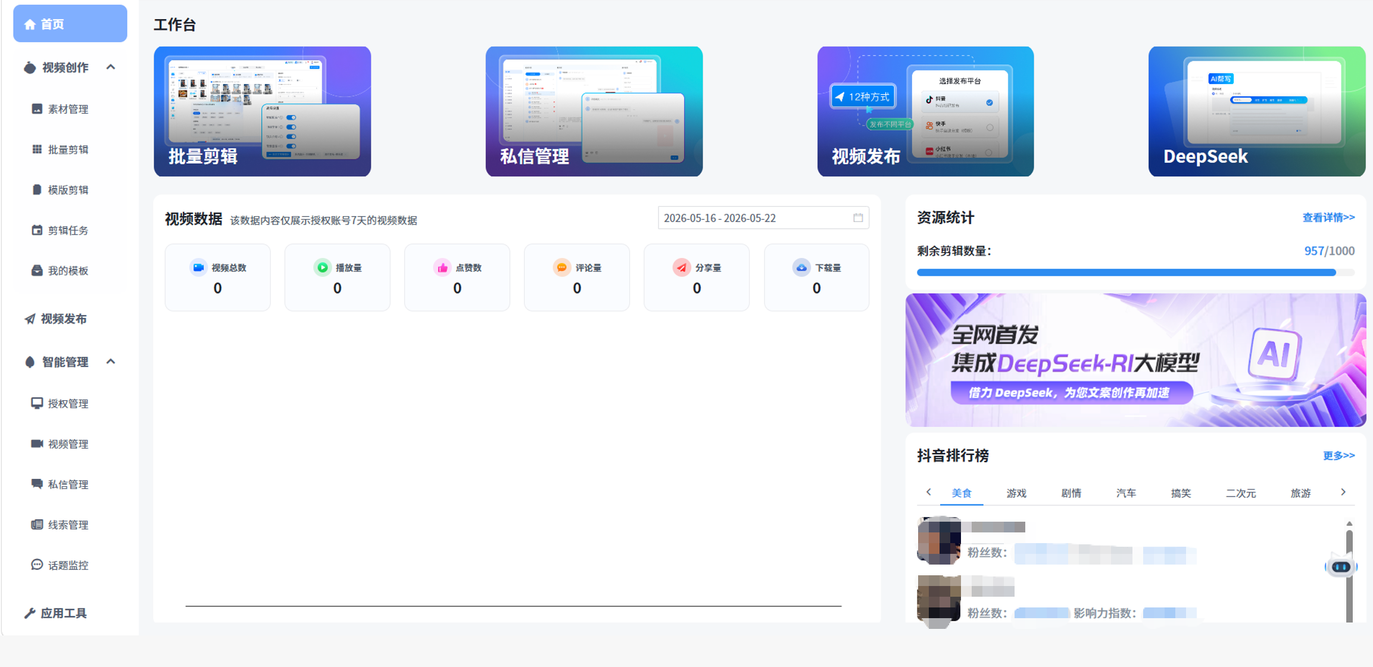This screenshot has width=1373, height=667.
Task: Click the 视频管理 camera icon
Action: 37,444
